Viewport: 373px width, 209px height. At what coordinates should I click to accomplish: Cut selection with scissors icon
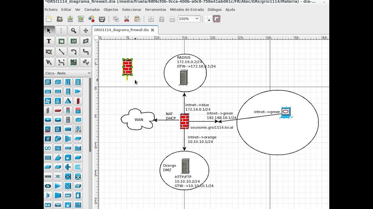click(126, 19)
